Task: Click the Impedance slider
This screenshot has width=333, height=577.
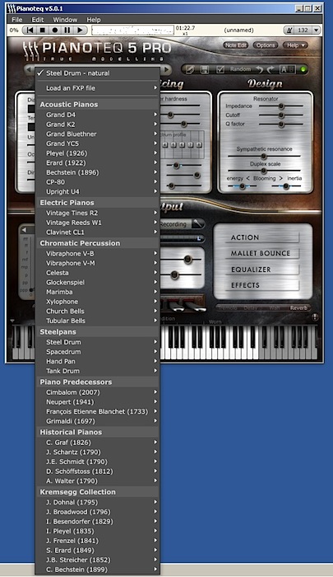Action: (281, 106)
